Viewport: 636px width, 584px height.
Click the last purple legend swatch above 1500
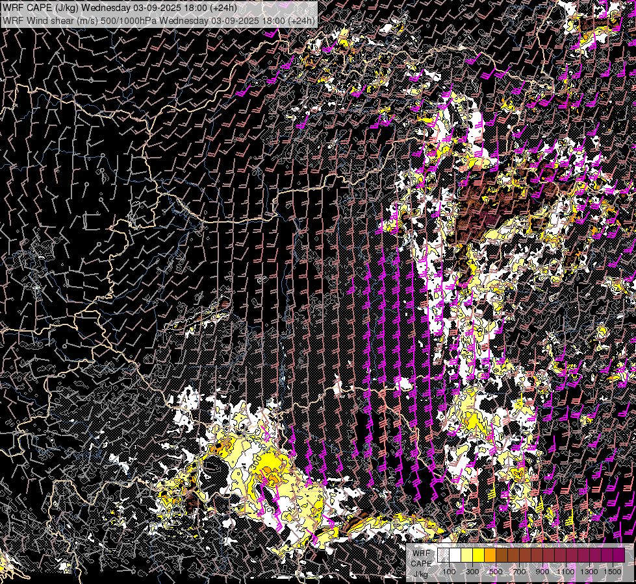coord(619,555)
